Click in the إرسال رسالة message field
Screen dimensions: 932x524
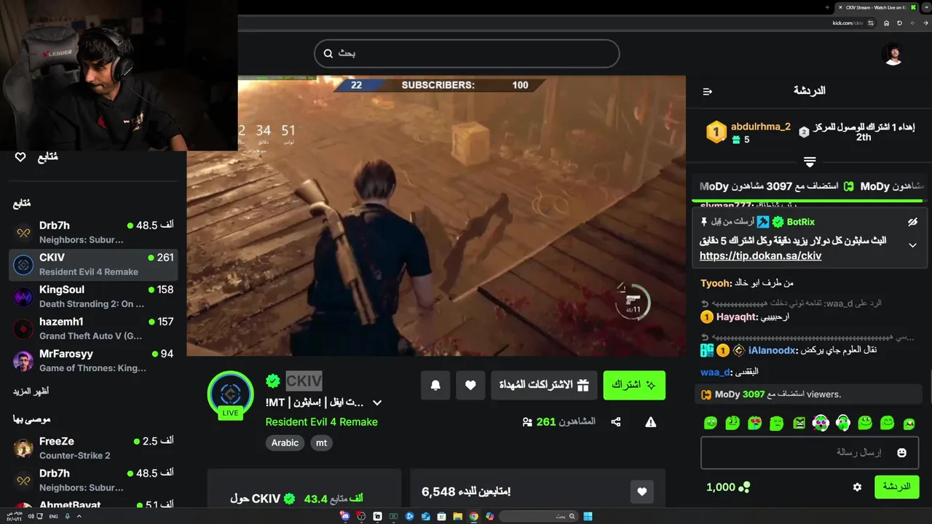tap(810, 453)
